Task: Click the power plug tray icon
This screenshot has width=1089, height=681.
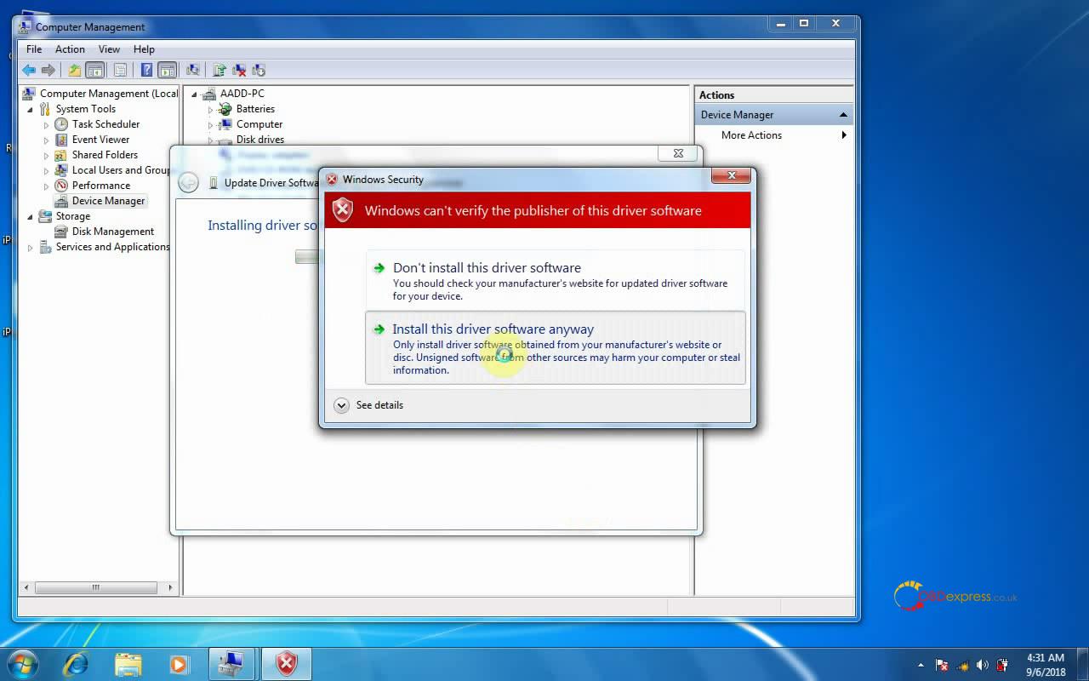Action: [1003, 665]
